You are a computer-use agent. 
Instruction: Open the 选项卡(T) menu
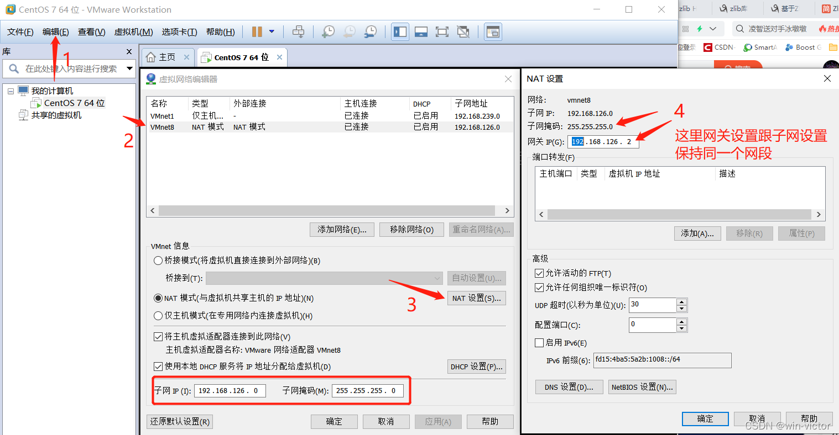180,32
